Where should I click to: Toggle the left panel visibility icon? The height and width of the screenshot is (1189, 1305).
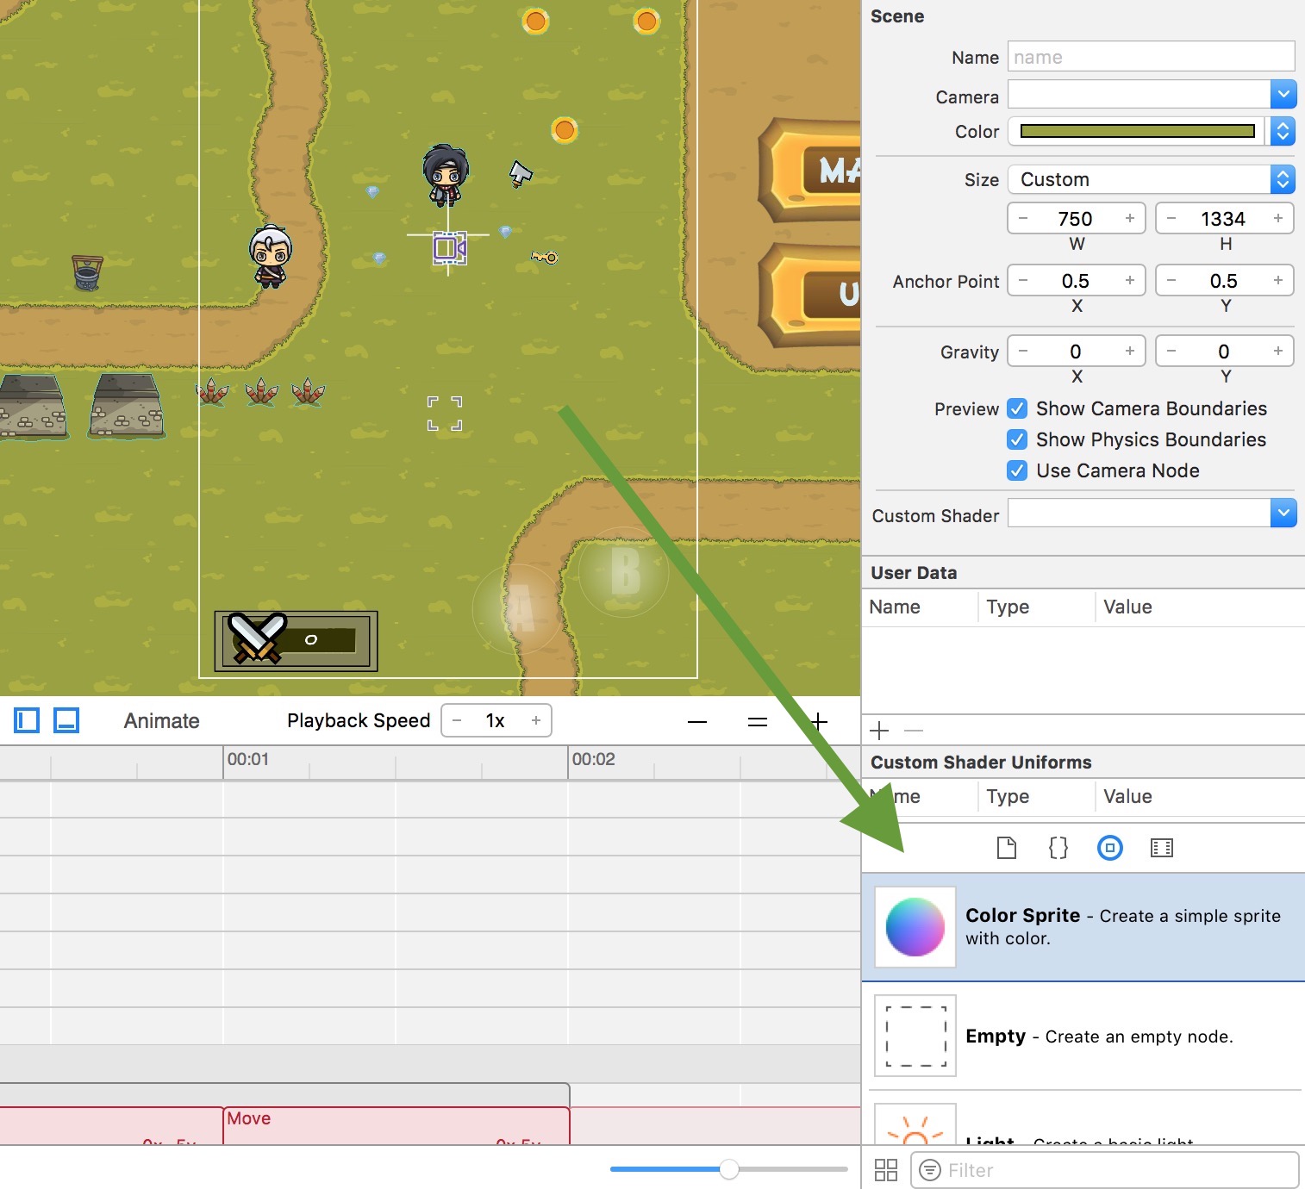click(x=27, y=720)
